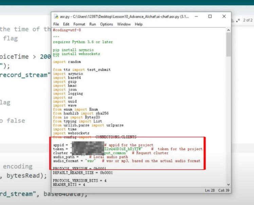This screenshot has width=254, height=205.
Task: Click '2 of 2' counter in background window
Action: [x=248, y=20]
